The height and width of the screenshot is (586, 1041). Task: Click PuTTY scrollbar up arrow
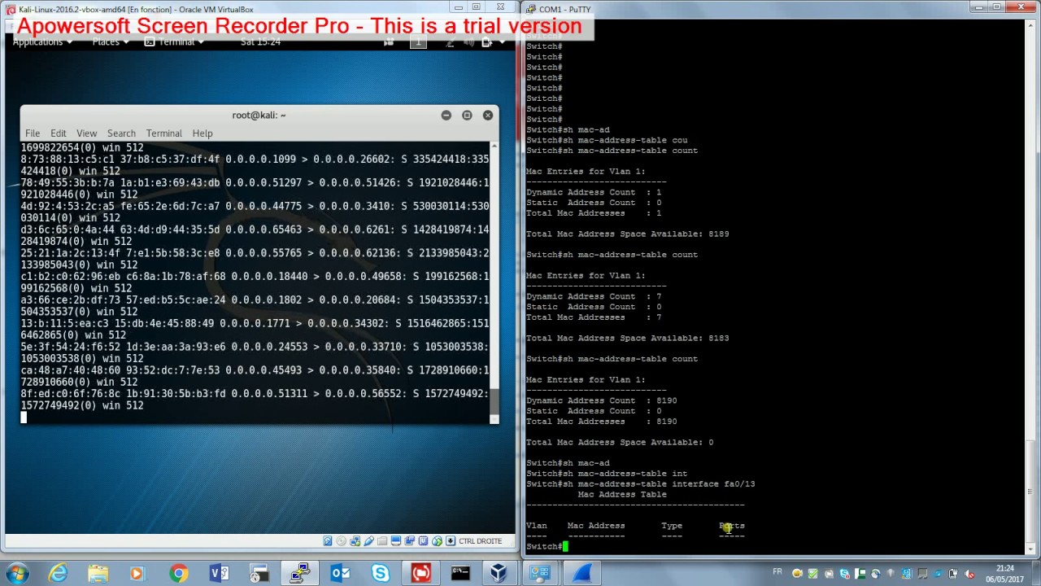coord(1030,25)
